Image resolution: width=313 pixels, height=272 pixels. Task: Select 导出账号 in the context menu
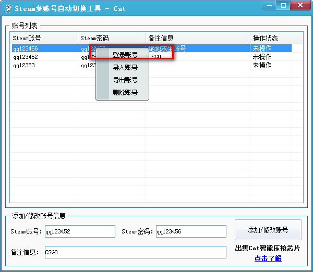click(x=125, y=80)
